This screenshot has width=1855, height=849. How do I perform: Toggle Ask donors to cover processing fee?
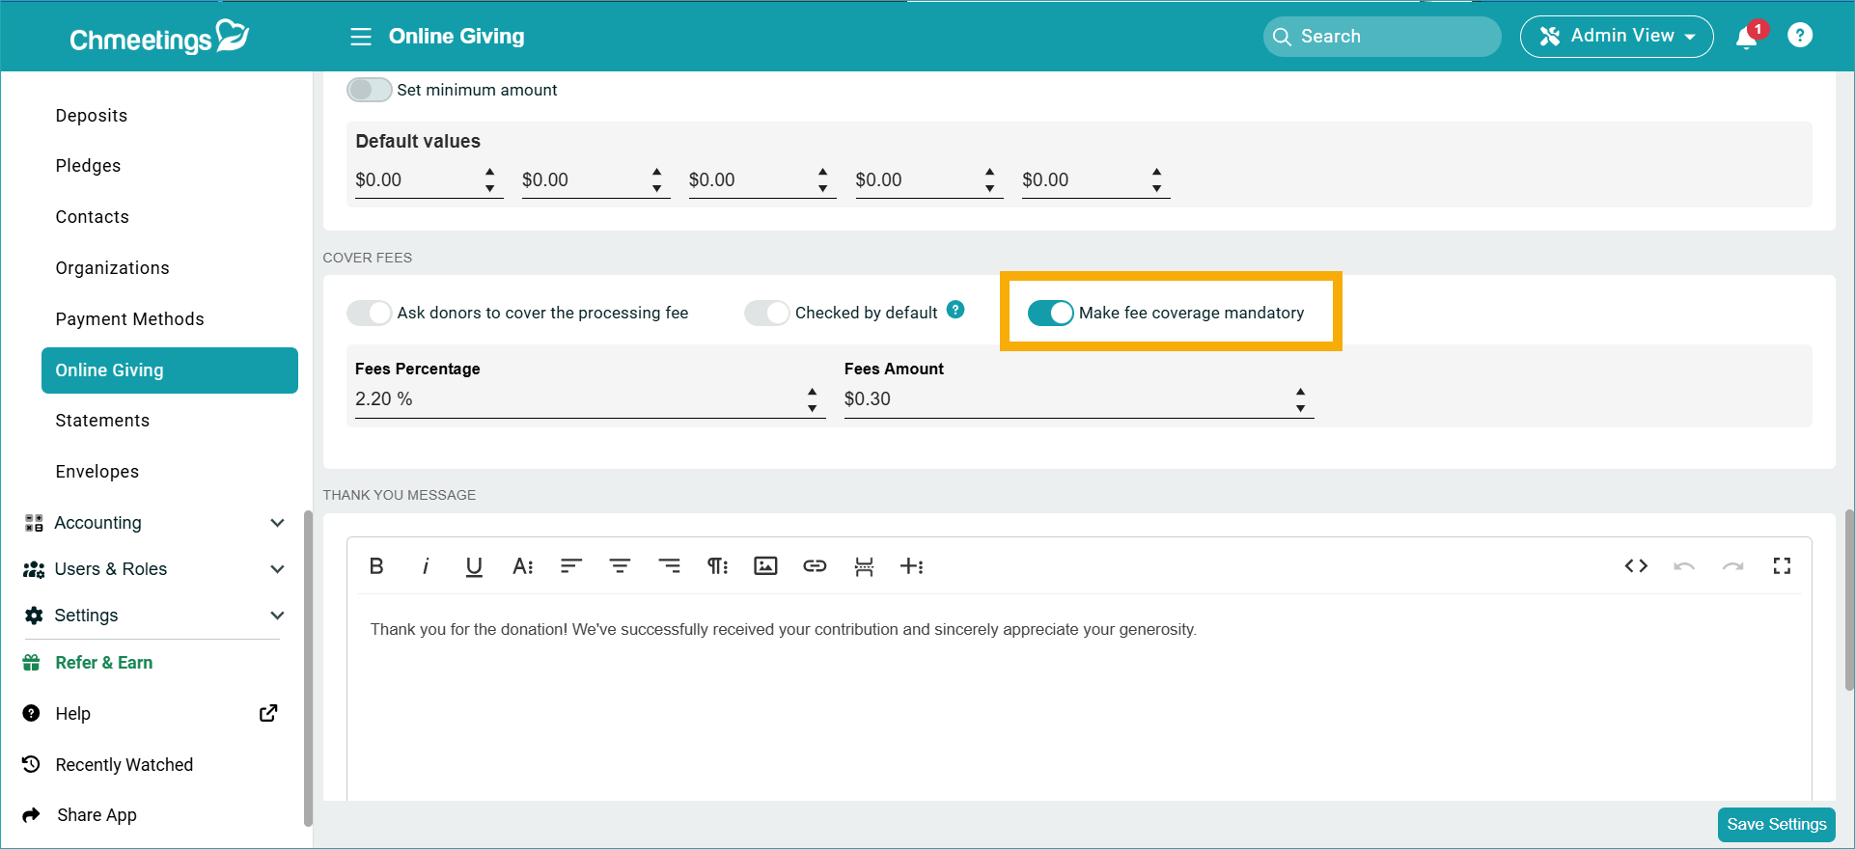point(370,313)
